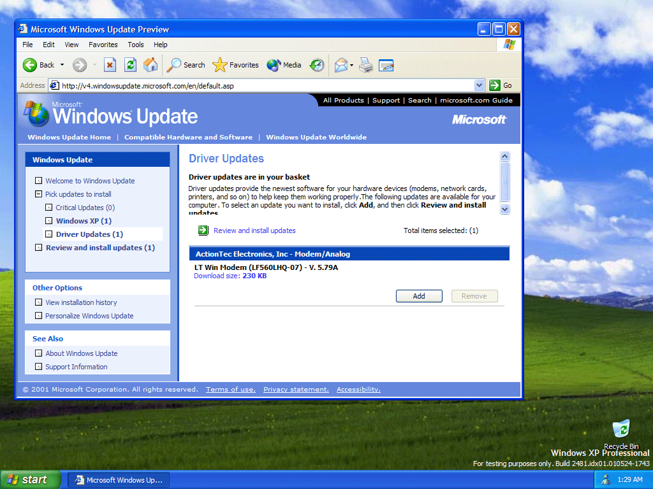653x489 pixels.
Task: Open the Favorites star toolbar button
Action: (x=236, y=65)
